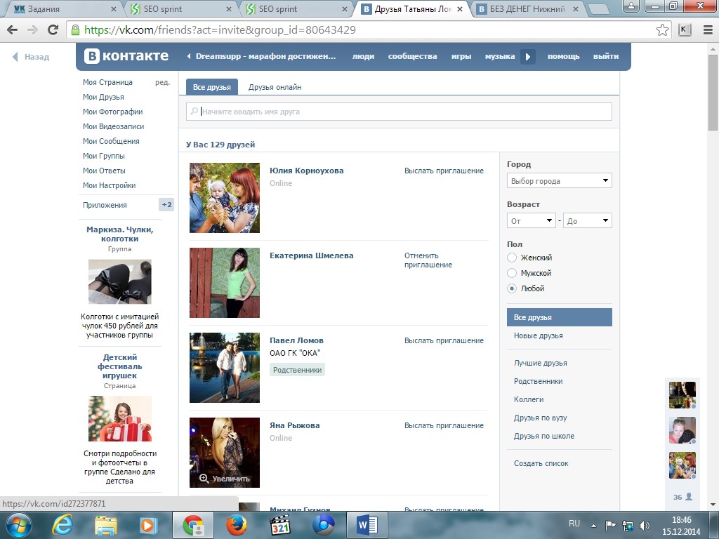
Task: Select the Женский gender radio
Action: [512, 258]
